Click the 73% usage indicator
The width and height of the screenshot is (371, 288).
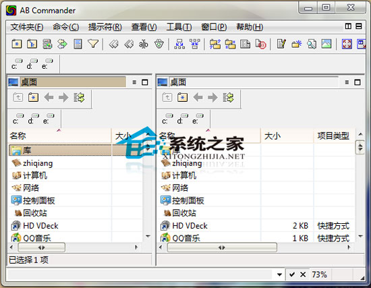click(x=319, y=275)
